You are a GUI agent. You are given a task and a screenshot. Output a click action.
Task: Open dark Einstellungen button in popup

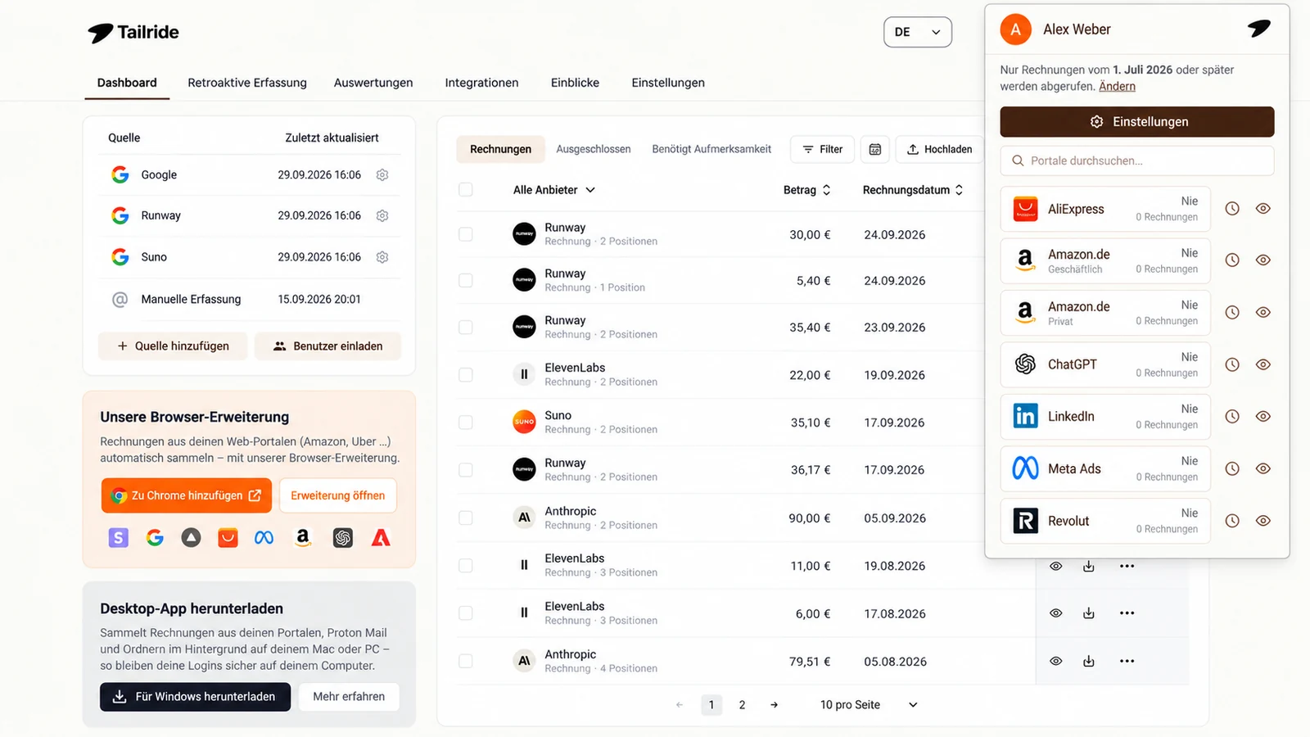(1137, 122)
